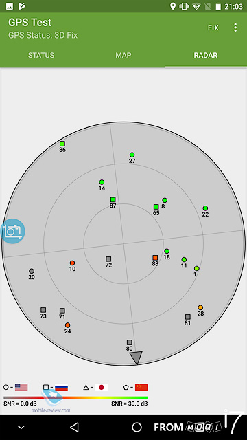Image resolution: width=247 pixels, height=440 pixels.
Task: Select gray GPS satellite 20 circle
Action: click(32, 271)
